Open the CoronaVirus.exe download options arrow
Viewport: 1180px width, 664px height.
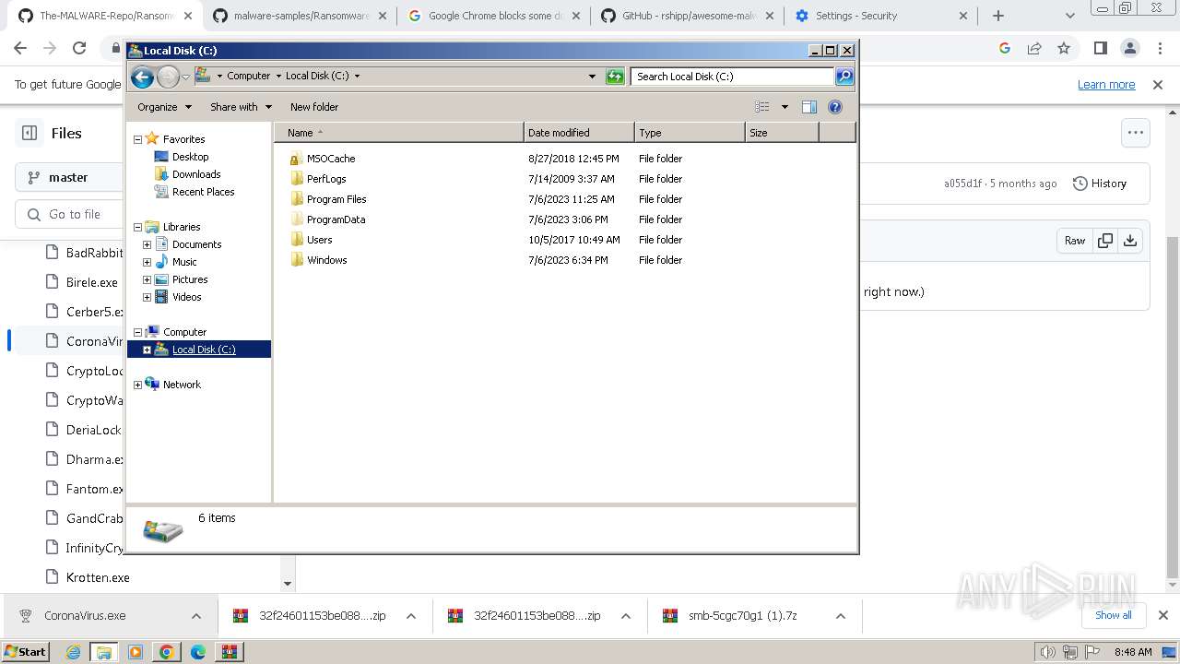click(196, 616)
